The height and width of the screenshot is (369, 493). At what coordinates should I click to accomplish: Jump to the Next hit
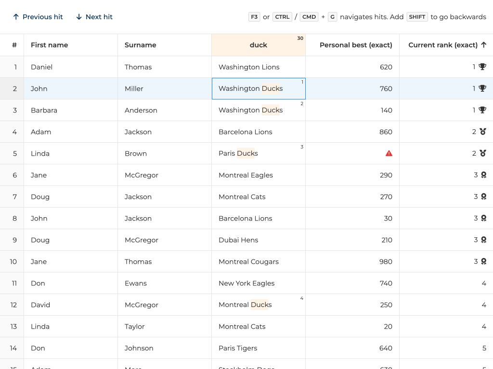94,17
